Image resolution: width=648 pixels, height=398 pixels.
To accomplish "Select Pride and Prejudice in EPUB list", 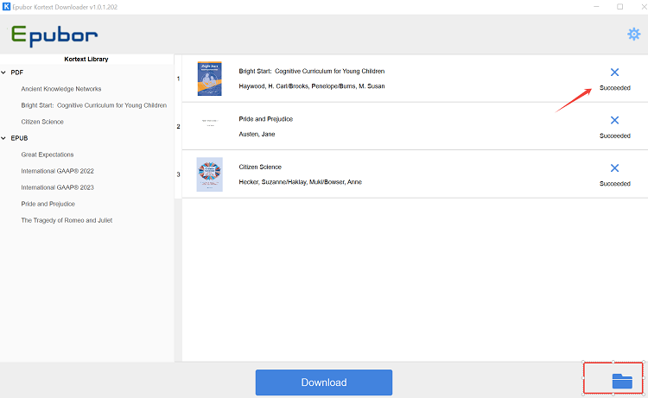I will pyautogui.click(x=48, y=204).
